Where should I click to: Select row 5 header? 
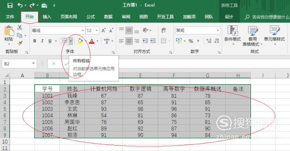click(5, 109)
